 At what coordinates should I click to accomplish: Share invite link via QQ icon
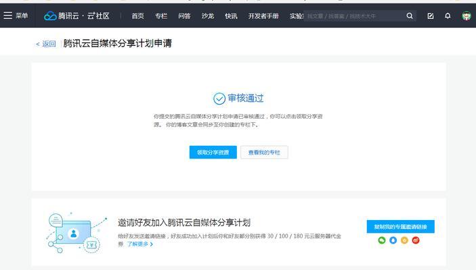(x=393, y=240)
